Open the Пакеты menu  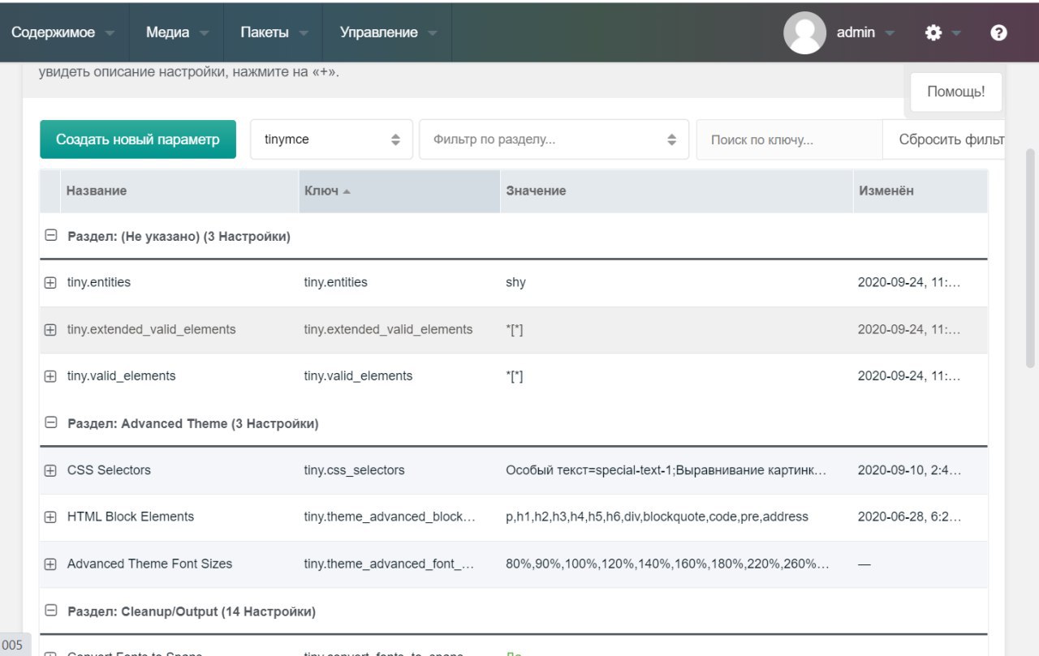click(273, 32)
